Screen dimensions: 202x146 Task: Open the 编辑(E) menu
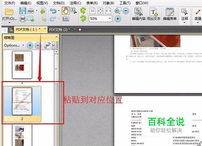25,3
